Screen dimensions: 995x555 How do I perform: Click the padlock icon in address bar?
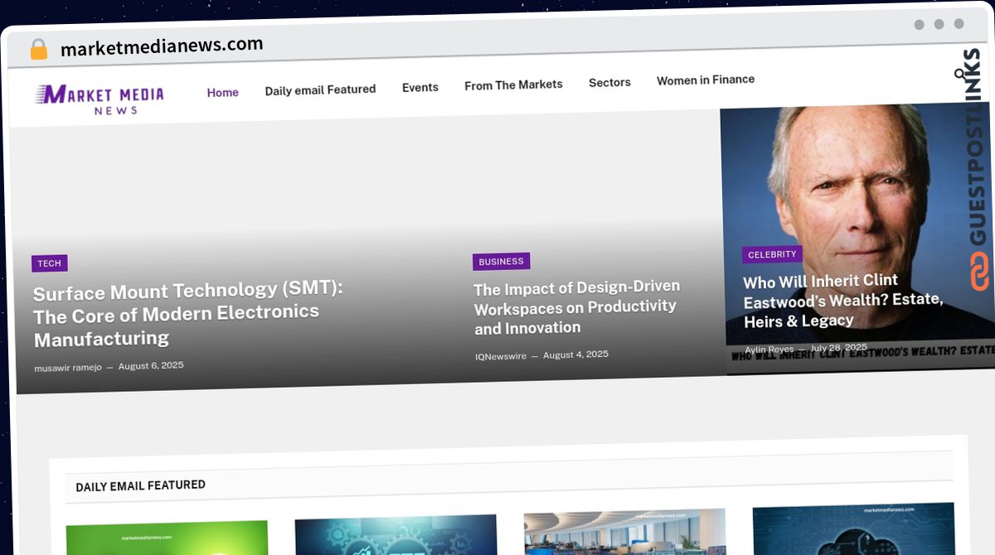(x=38, y=50)
